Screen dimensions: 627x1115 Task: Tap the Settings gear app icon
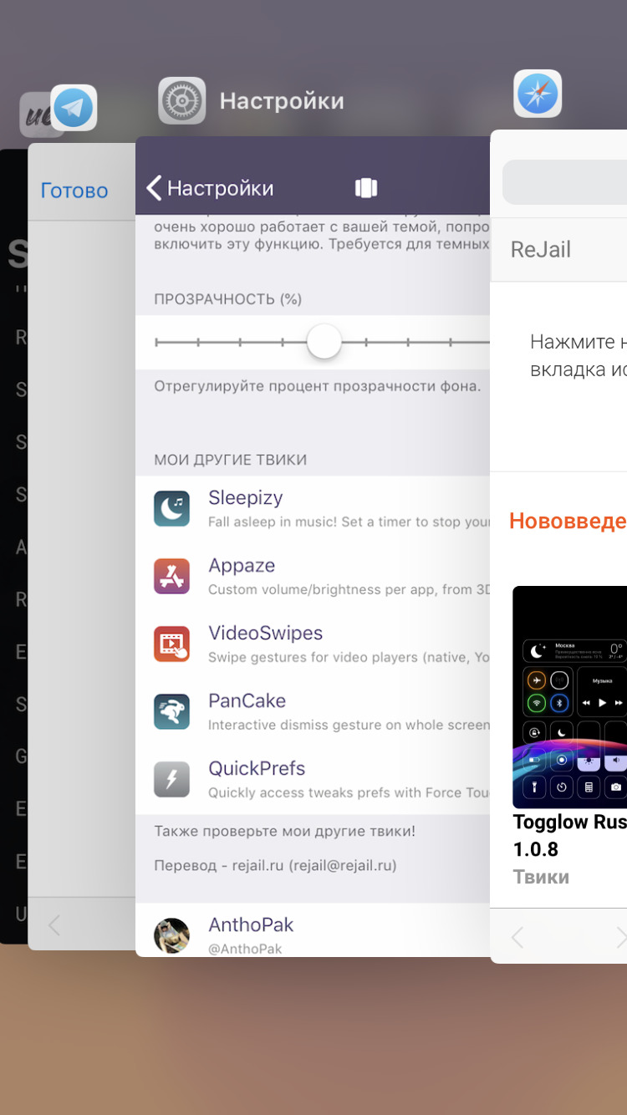pyautogui.click(x=182, y=101)
